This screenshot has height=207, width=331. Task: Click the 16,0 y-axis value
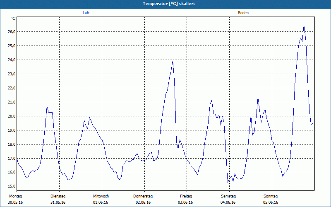click(x=12, y=172)
